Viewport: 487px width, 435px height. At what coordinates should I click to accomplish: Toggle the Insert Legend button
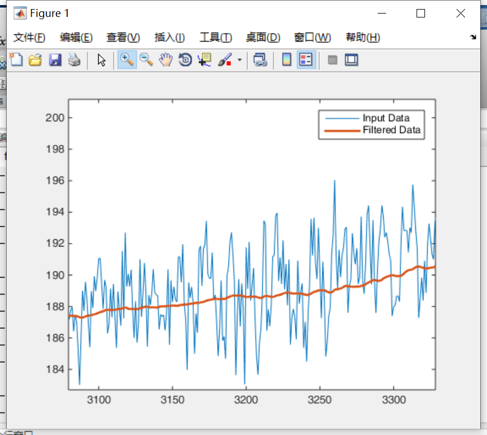(306, 60)
